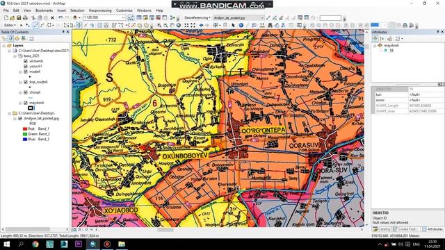The image size is (445, 250).
Task: Select the Edit tool arrow on Editor toolbar
Action: click(22, 25)
